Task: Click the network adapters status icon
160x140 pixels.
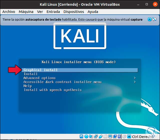Action: pyautogui.click(x=96, y=137)
